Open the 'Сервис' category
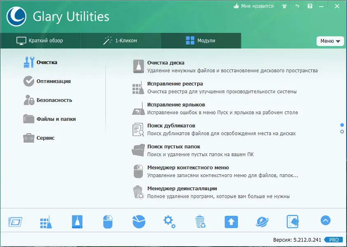The height and width of the screenshot is (247, 347). (45, 138)
